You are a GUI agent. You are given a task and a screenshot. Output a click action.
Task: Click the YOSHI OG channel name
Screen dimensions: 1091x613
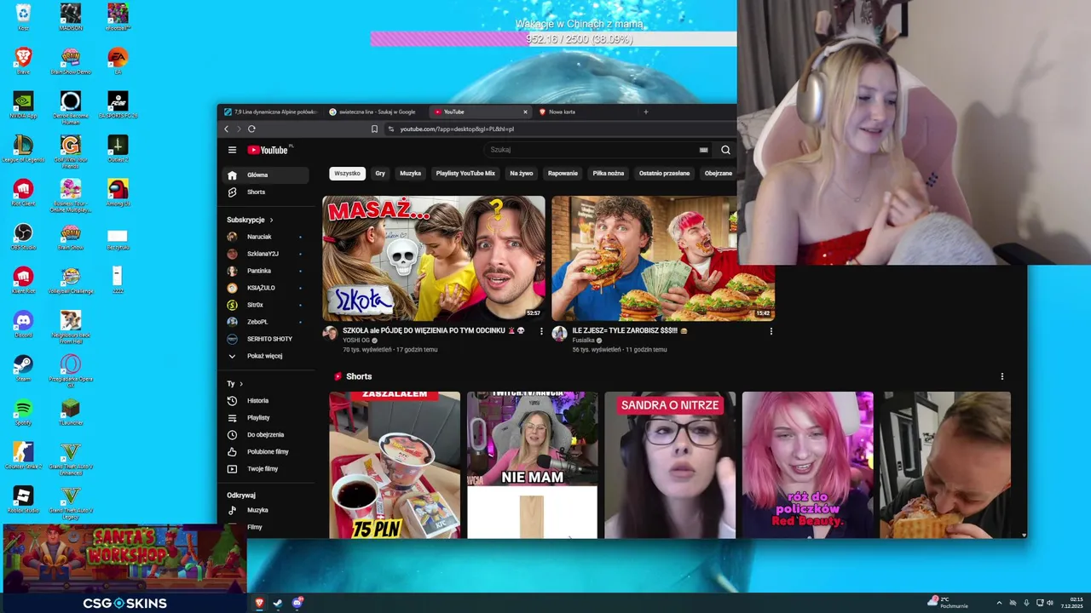[356, 341]
